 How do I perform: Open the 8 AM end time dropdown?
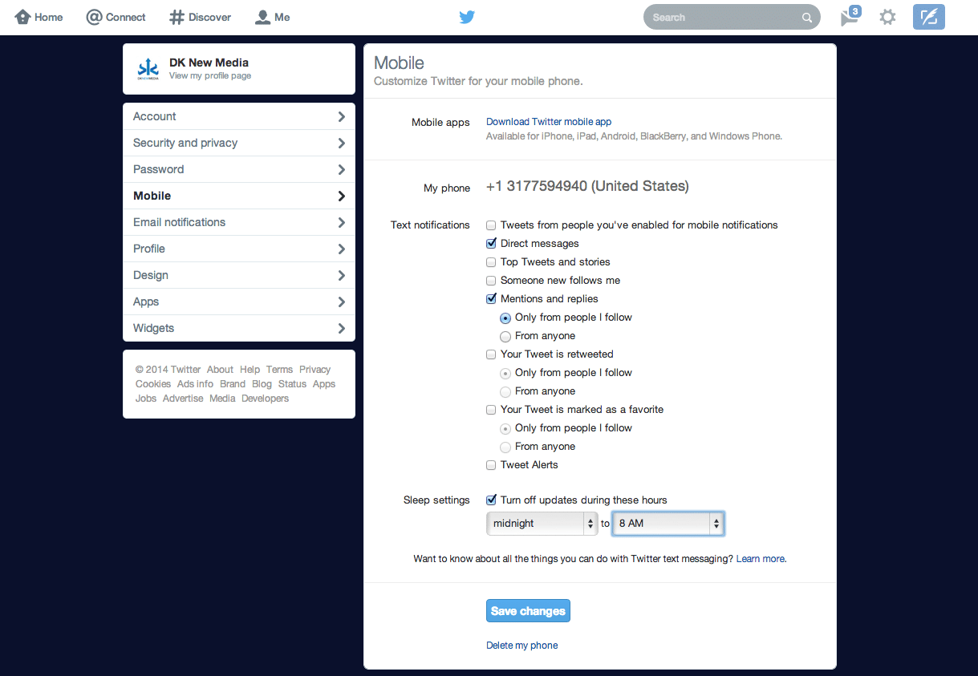[x=668, y=524]
